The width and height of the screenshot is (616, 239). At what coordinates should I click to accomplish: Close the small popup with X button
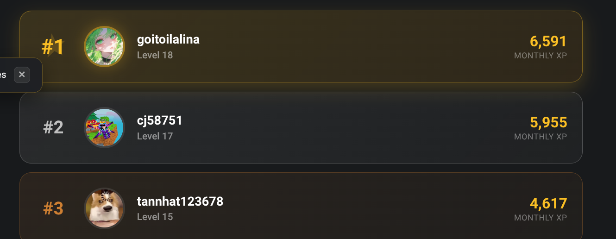[x=22, y=75]
